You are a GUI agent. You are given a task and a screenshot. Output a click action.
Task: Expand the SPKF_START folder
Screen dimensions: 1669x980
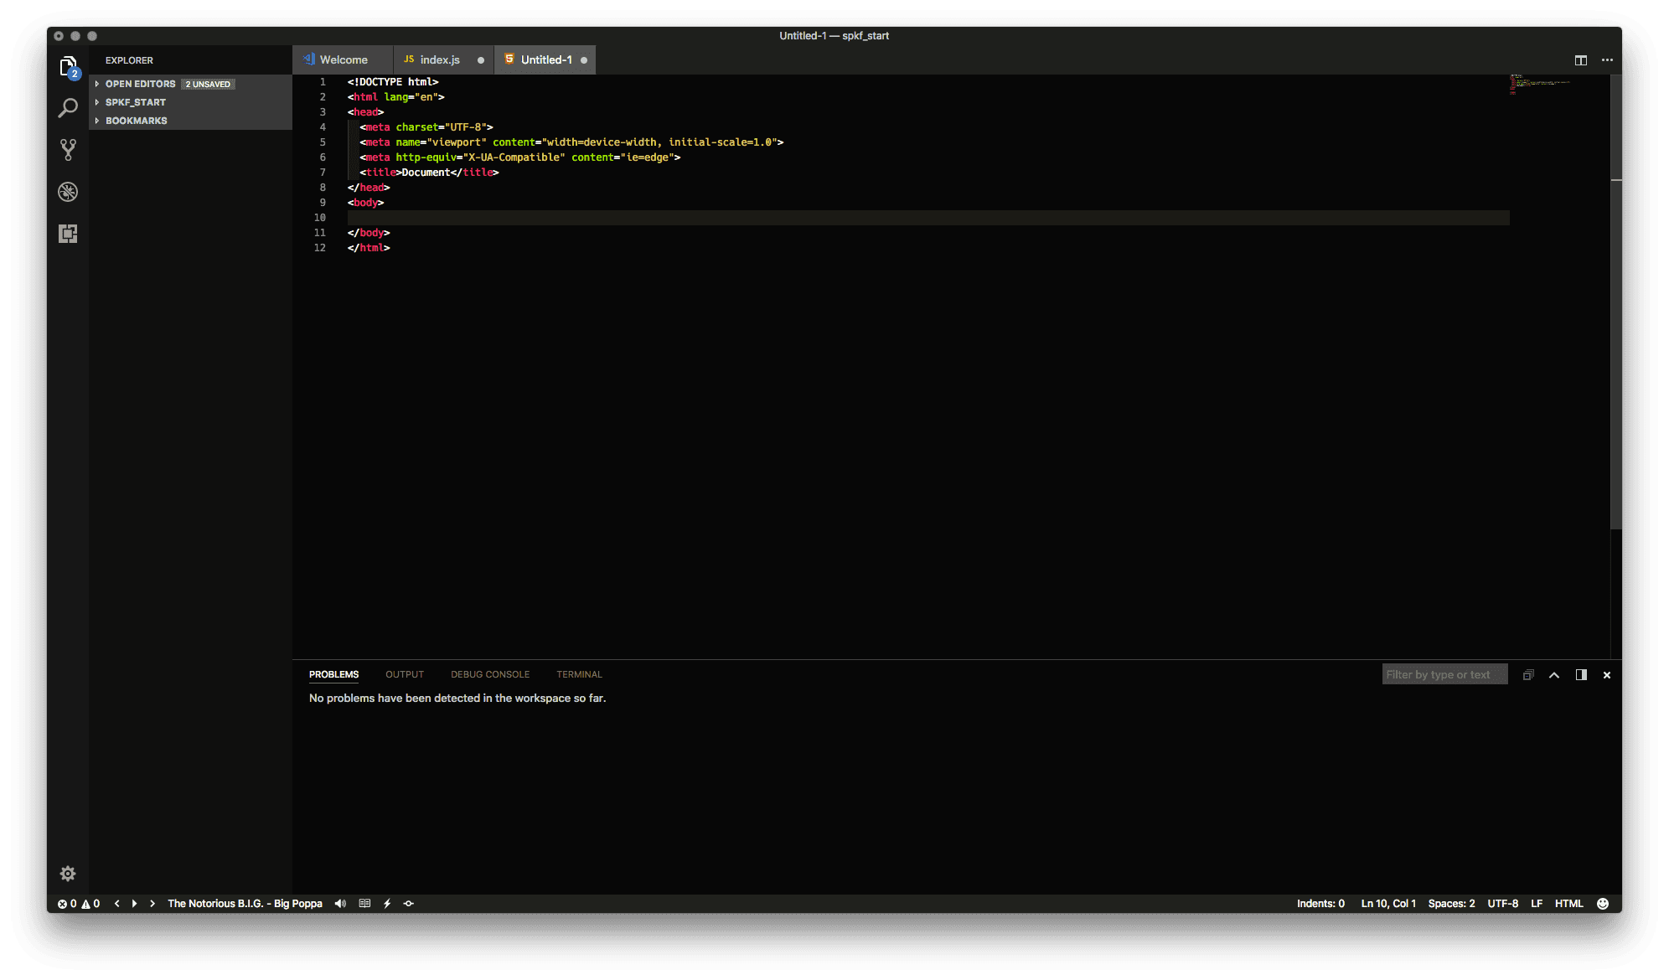(x=135, y=102)
